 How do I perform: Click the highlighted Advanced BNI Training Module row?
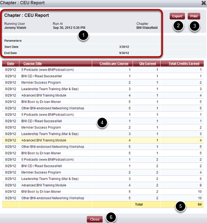click(103, 140)
